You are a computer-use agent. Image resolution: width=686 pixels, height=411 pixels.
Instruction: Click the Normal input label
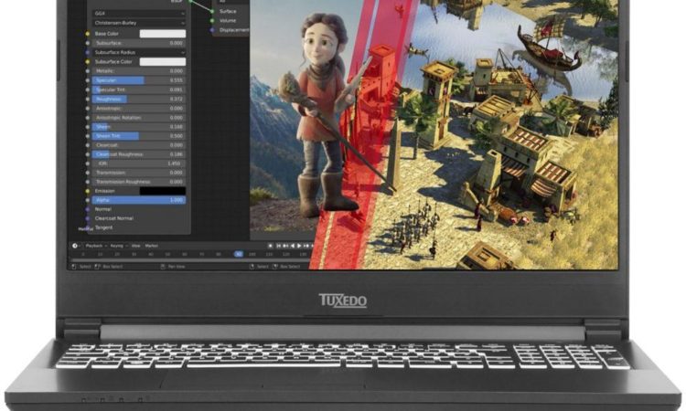pos(103,209)
